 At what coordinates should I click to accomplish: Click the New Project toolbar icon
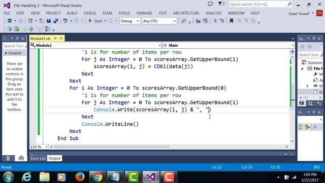pos(30,21)
